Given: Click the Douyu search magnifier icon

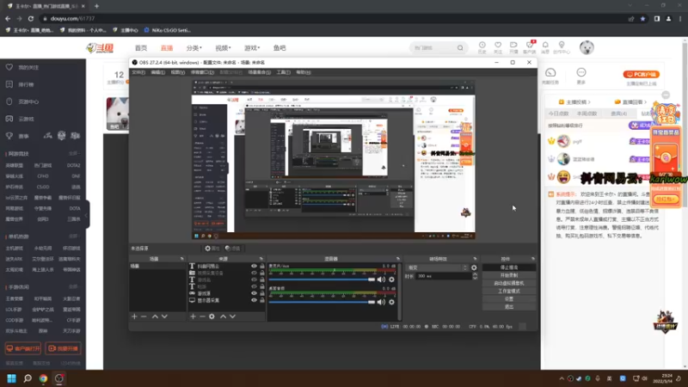Looking at the screenshot, I should click(460, 48).
